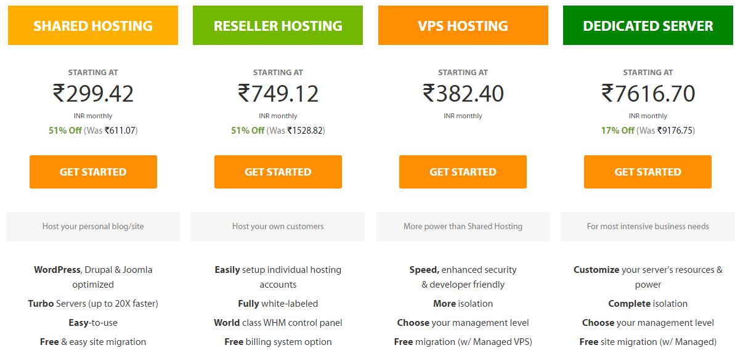This screenshot has height=353, width=735.
Task: Click the Dedicated Server header banner
Action: [x=648, y=25]
